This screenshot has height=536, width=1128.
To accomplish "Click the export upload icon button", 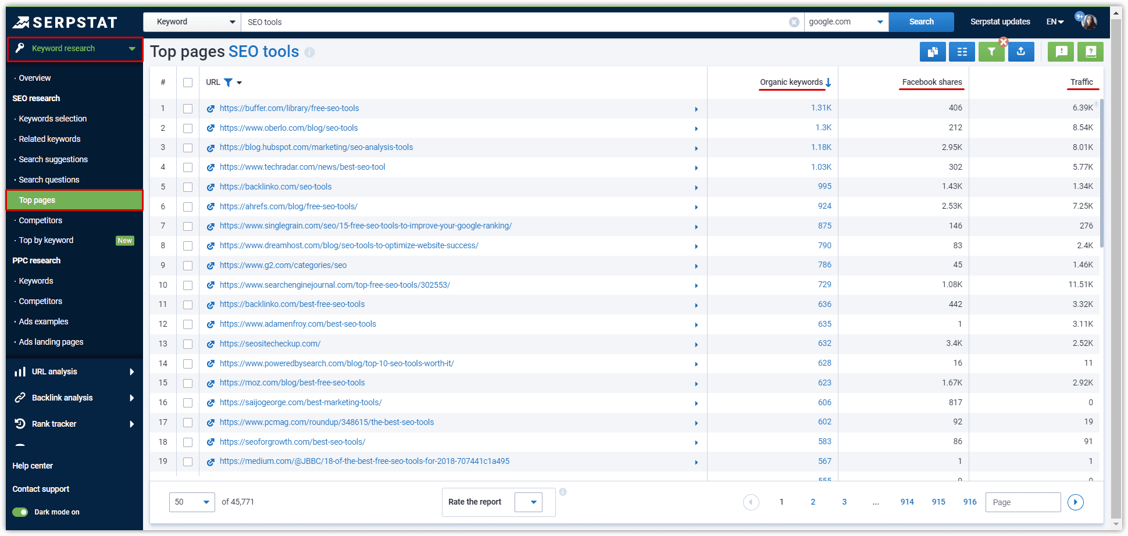I will [1021, 52].
